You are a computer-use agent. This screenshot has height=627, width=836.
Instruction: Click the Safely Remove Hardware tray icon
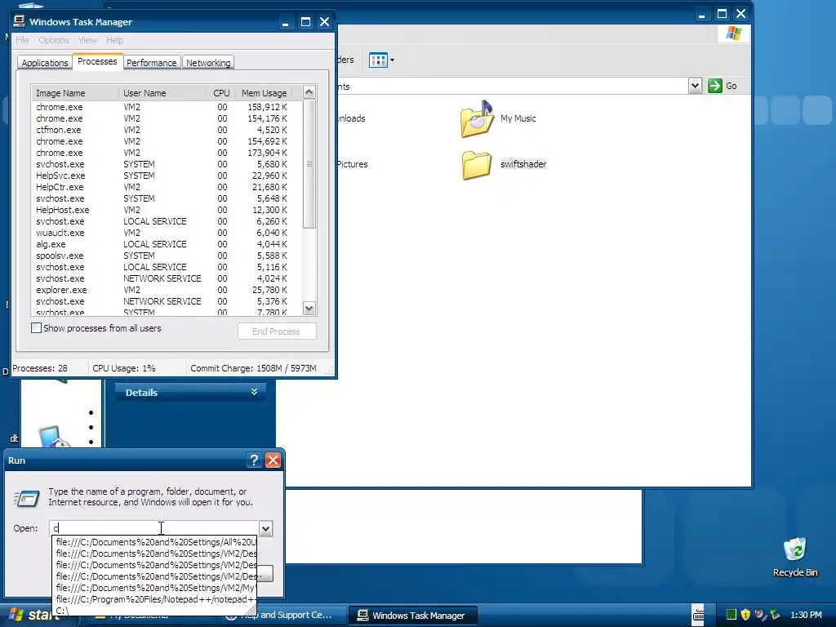pos(775,615)
